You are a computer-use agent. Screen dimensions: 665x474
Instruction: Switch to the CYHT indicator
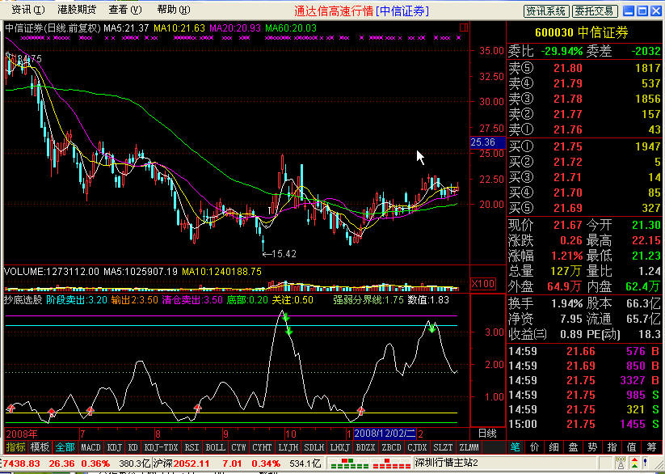[262, 447]
